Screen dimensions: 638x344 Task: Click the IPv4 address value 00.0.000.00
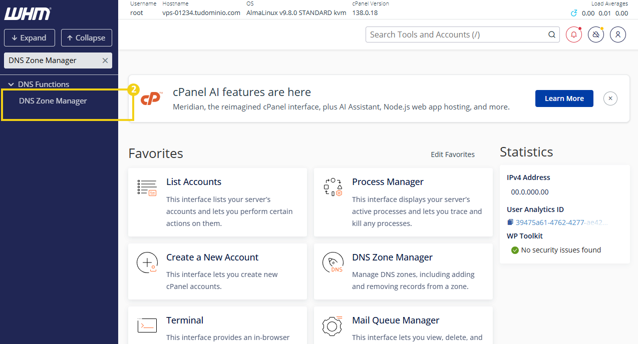(x=530, y=192)
